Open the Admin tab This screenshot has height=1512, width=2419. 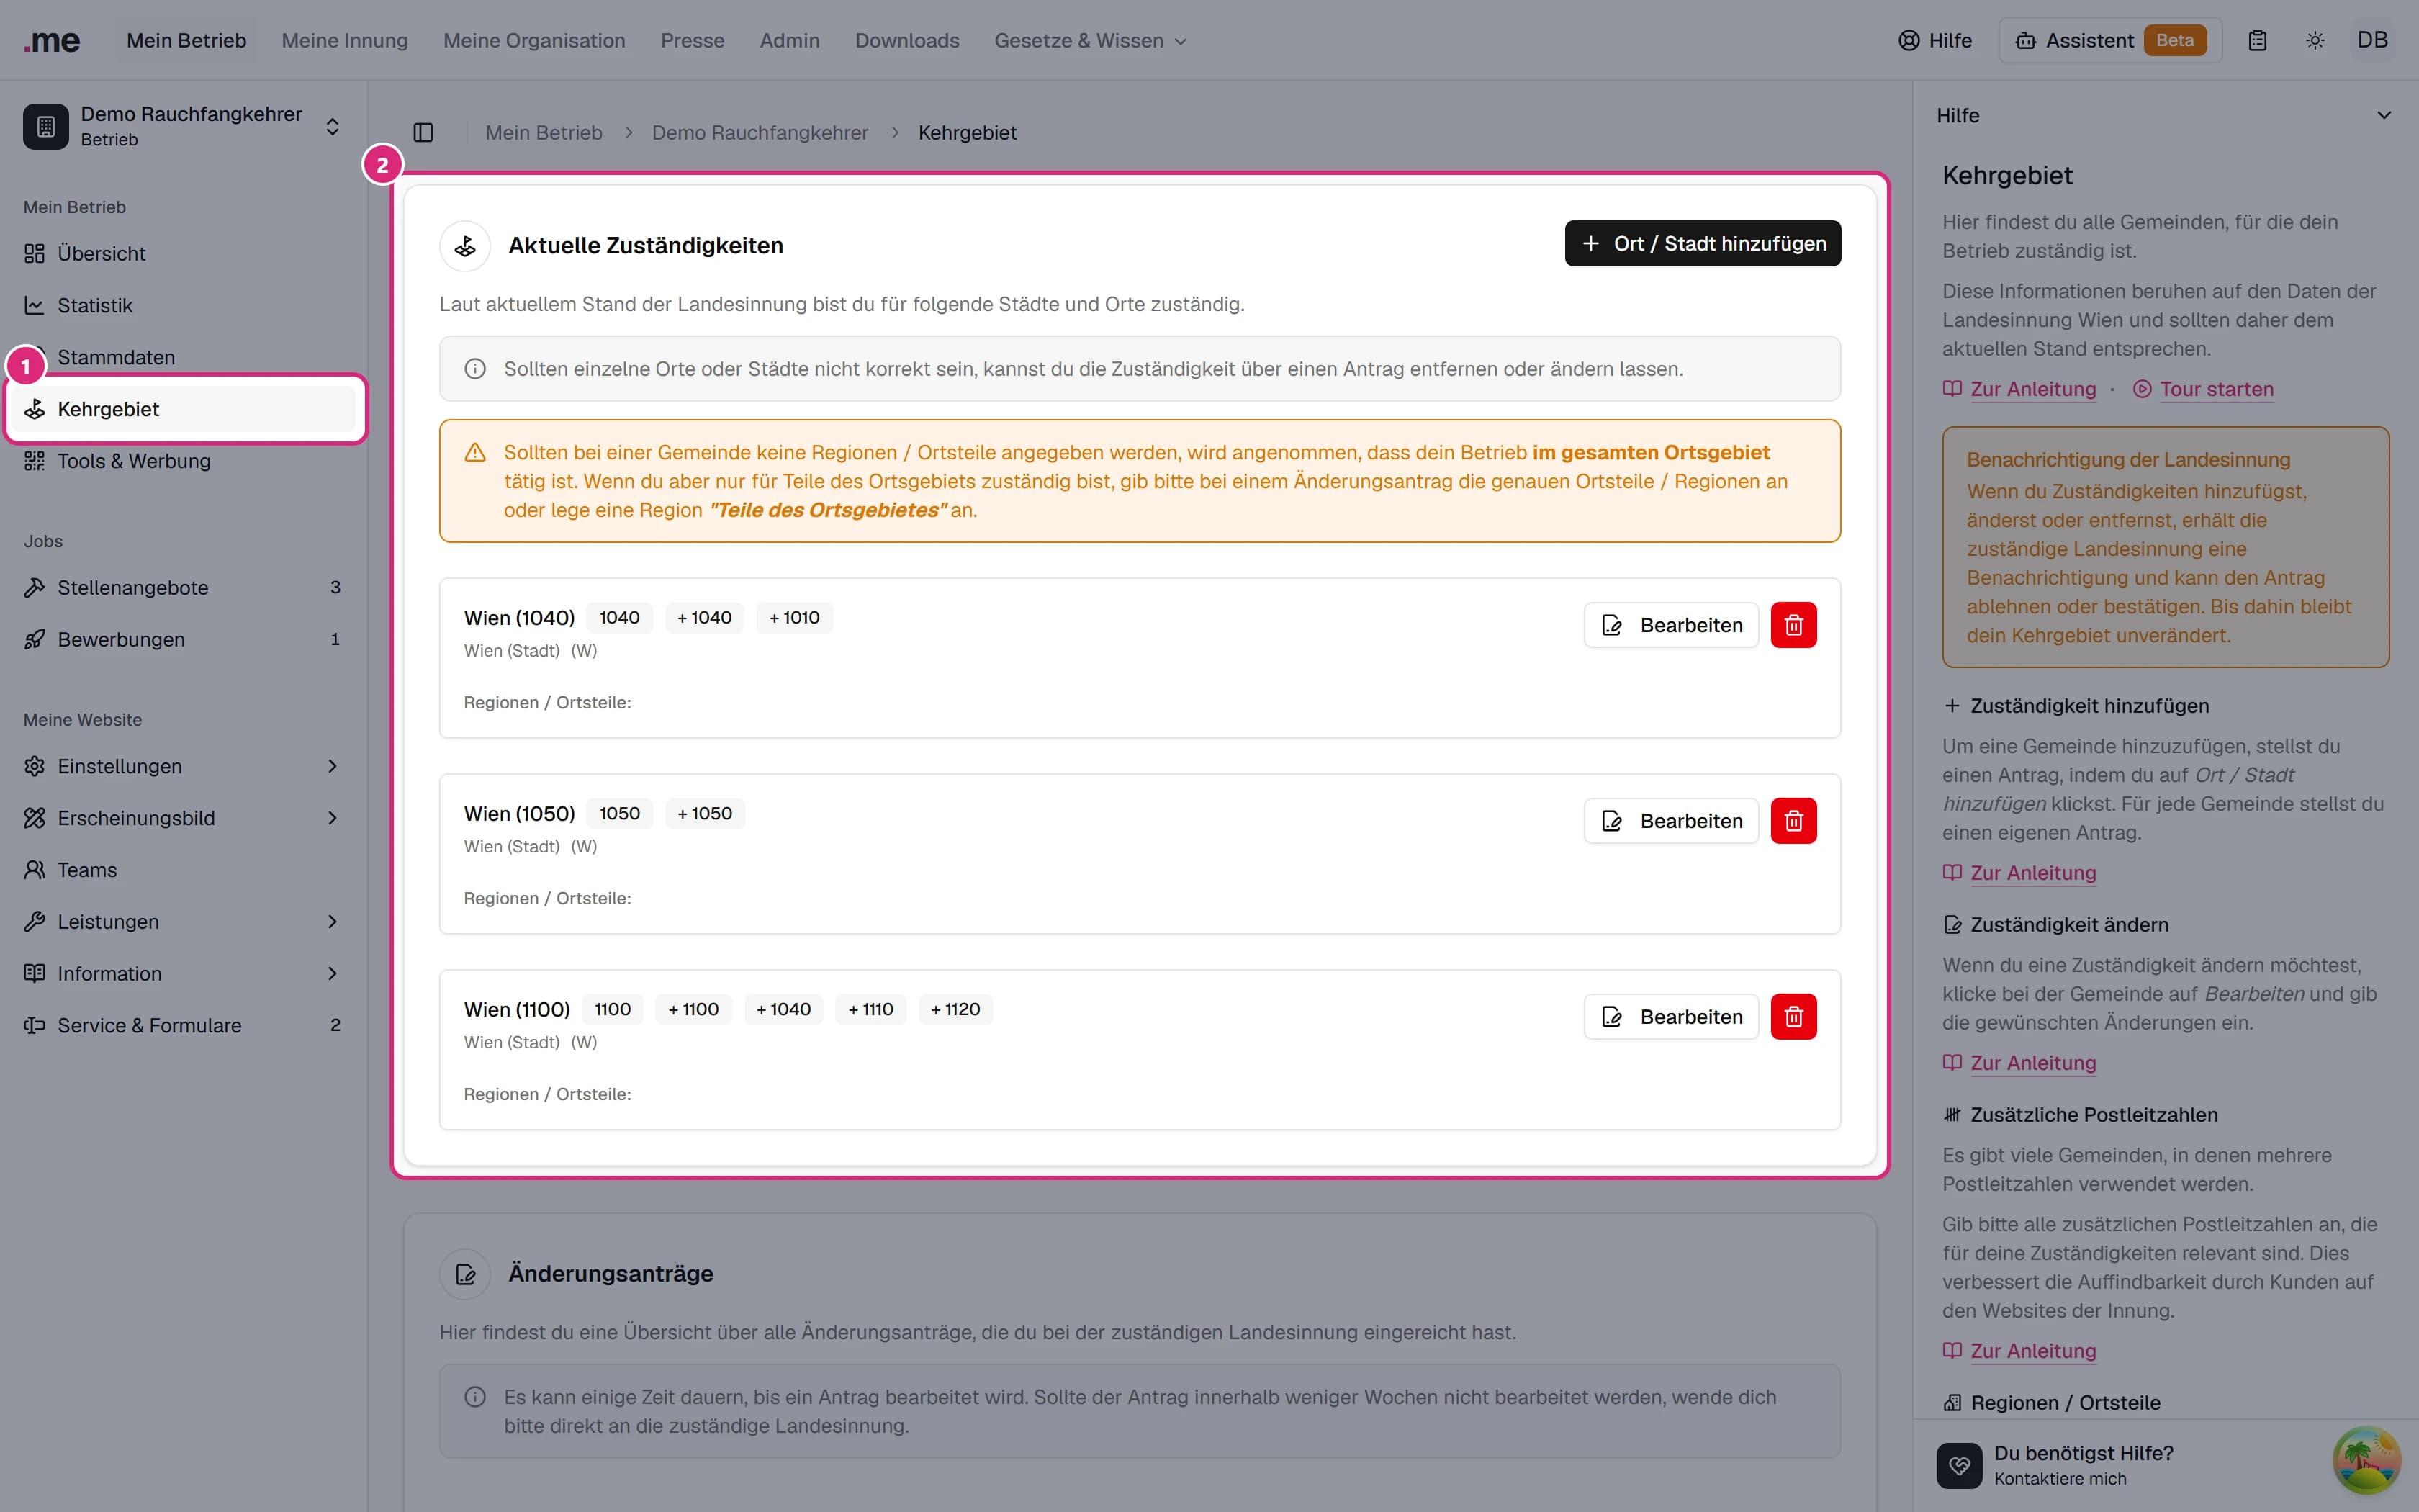[x=790, y=41]
